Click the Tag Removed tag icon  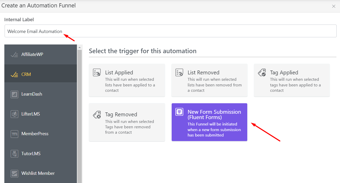[x=97, y=115]
